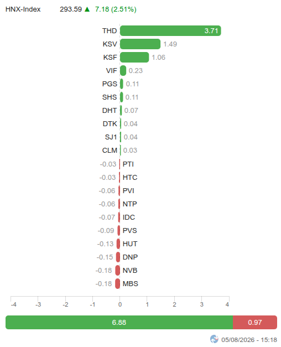The width and height of the screenshot is (281, 347).
Task: Click the VIF bar valued 0.23
Action: 123,71
